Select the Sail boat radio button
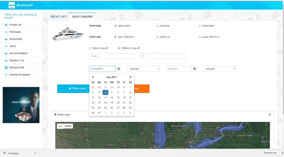 158,26
